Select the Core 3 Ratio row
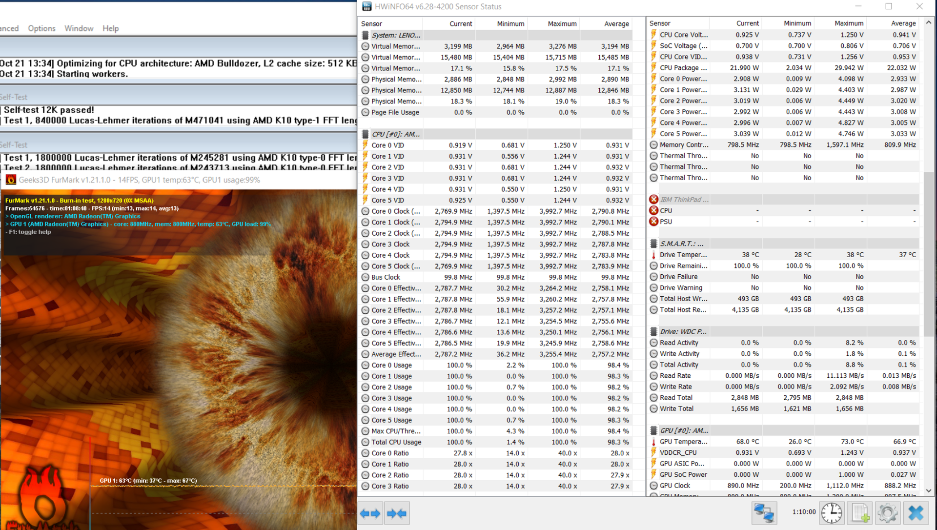Image resolution: width=937 pixels, height=530 pixels. coord(496,486)
